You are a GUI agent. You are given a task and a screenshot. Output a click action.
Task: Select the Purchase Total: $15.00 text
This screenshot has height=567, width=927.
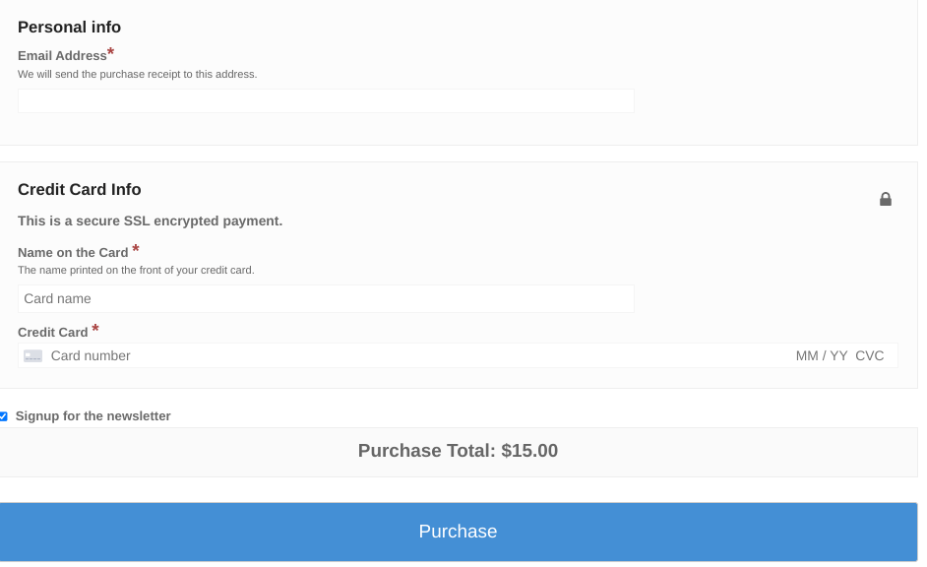[x=458, y=450]
